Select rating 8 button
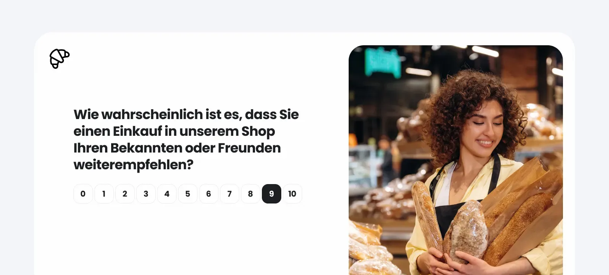 250,194
